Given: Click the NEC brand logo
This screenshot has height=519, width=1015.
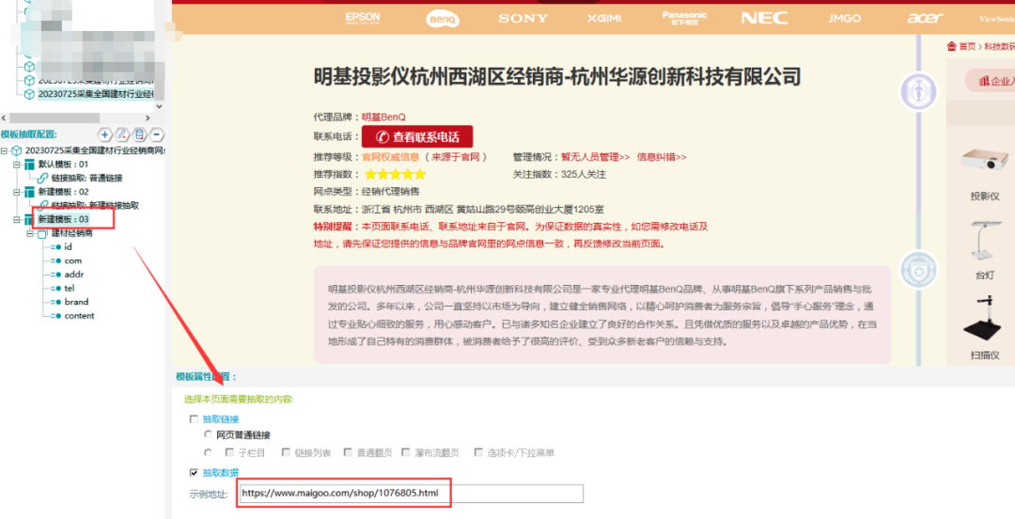Looking at the screenshot, I should click(x=764, y=19).
